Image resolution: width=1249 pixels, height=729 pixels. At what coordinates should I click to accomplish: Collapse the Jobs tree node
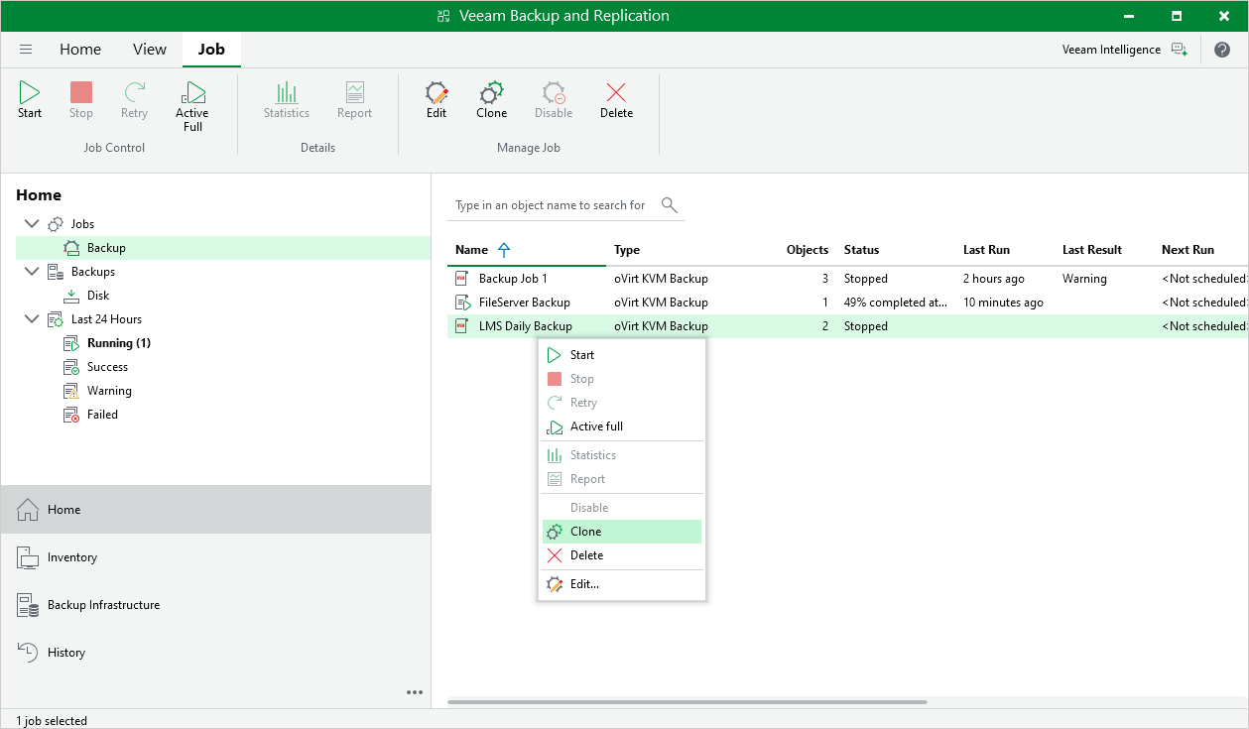coord(31,223)
